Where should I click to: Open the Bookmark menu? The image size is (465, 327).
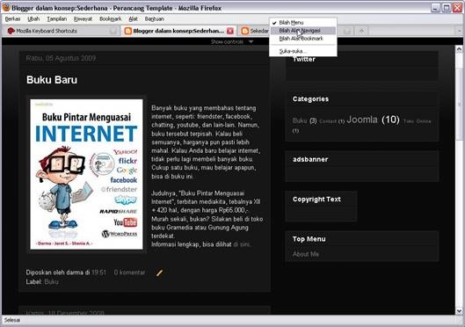coord(111,19)
